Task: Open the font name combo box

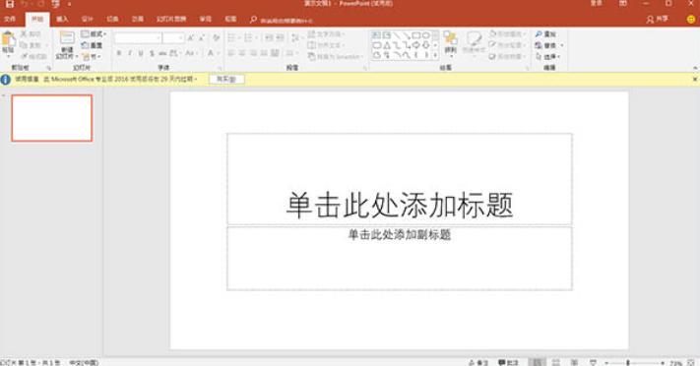Action: (138, 38)
